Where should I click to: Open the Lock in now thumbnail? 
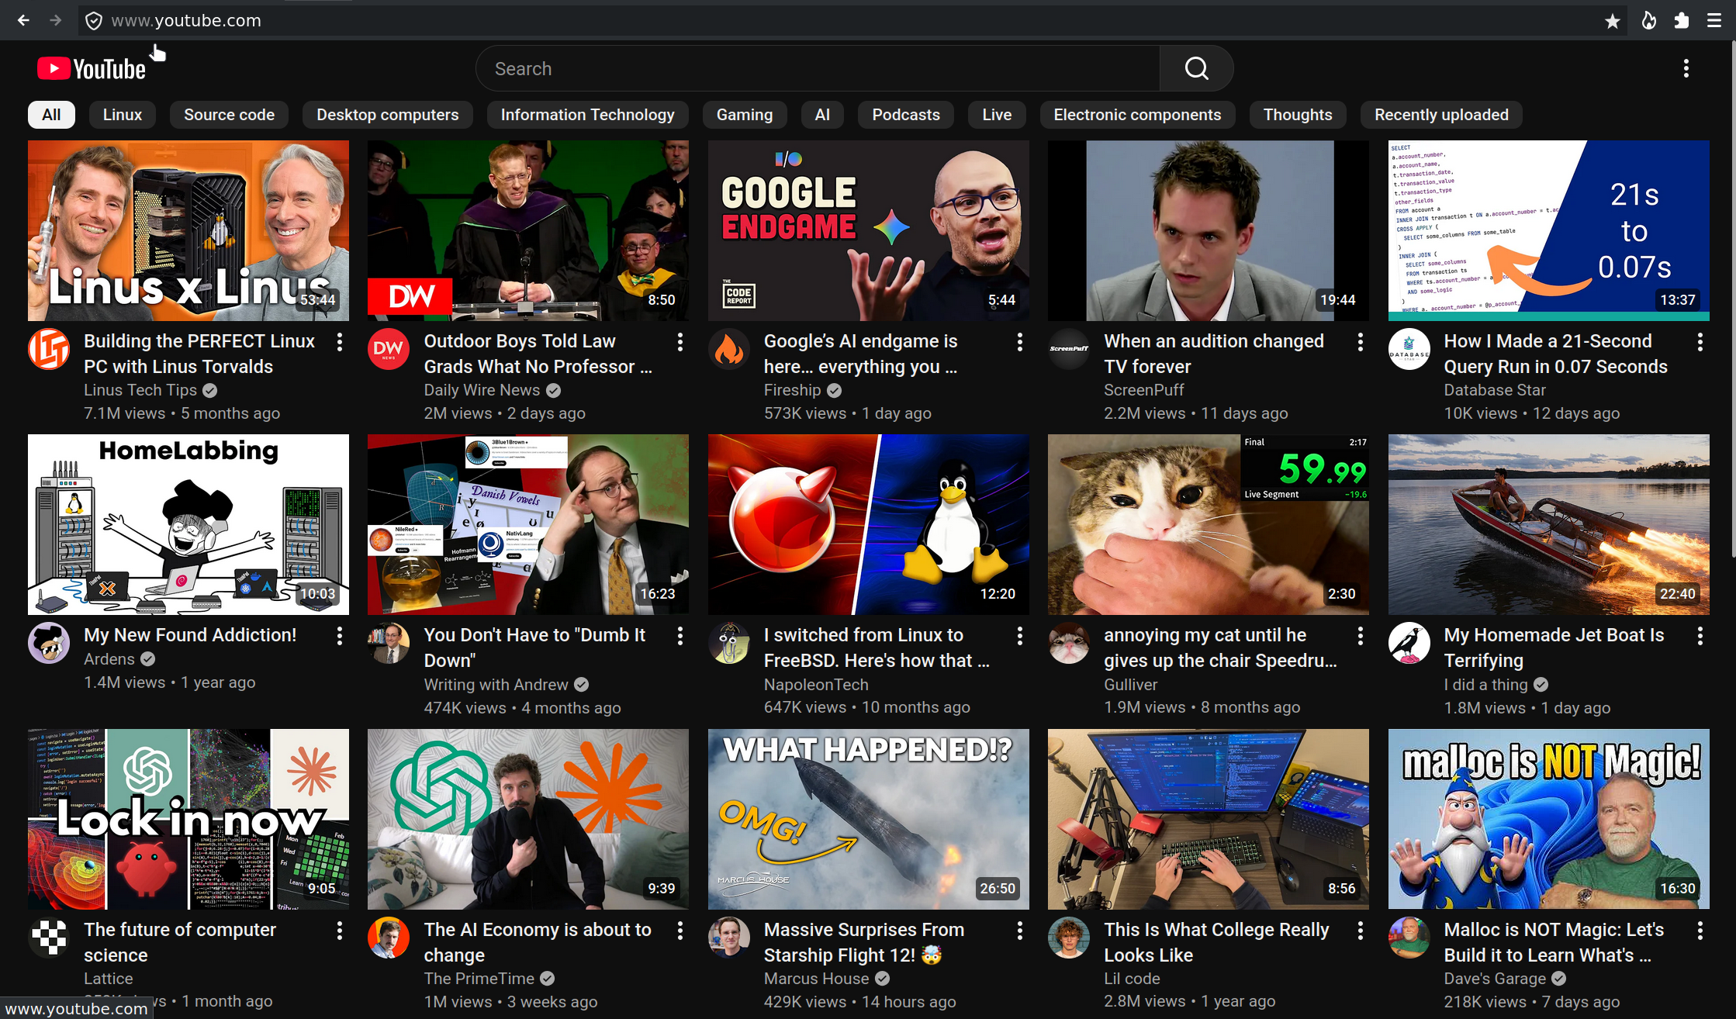pyautogui.click(x=188, y=819)
